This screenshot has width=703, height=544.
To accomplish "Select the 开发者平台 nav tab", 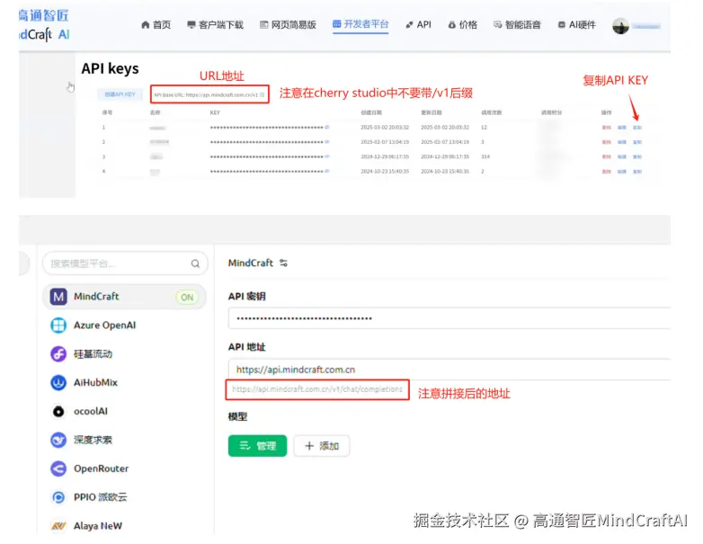I will (x=360, y=24).
